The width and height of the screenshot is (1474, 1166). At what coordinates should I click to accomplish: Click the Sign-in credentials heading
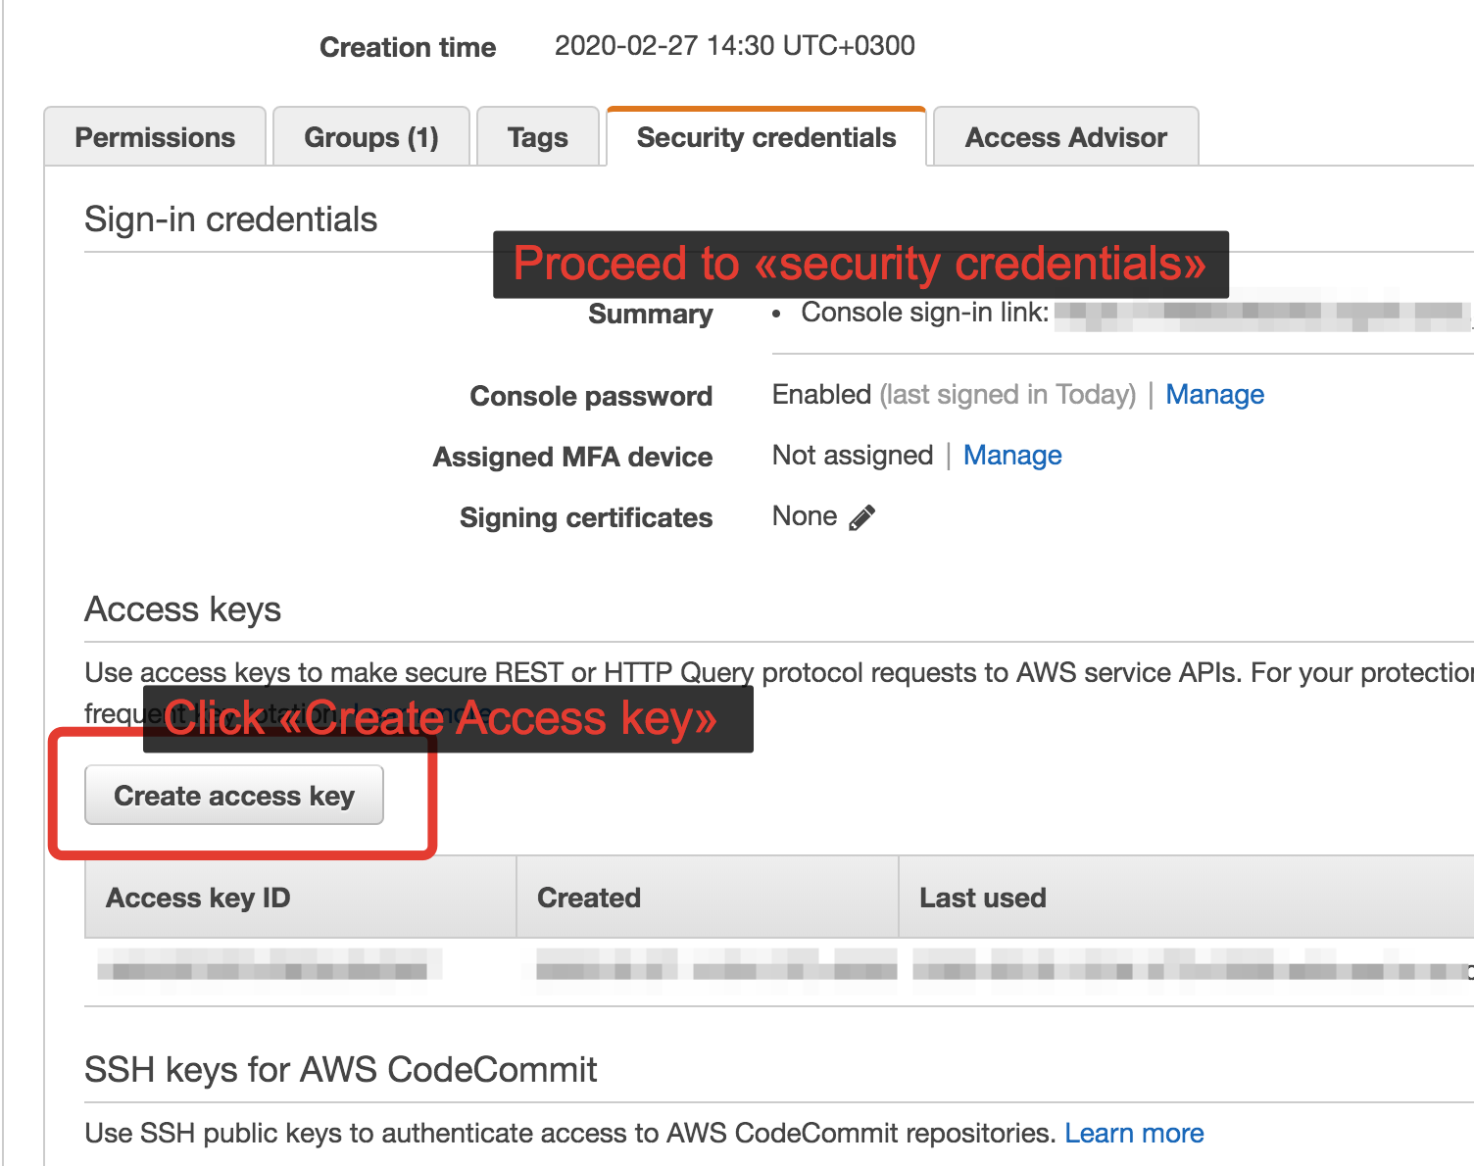(x=230, y=219)
